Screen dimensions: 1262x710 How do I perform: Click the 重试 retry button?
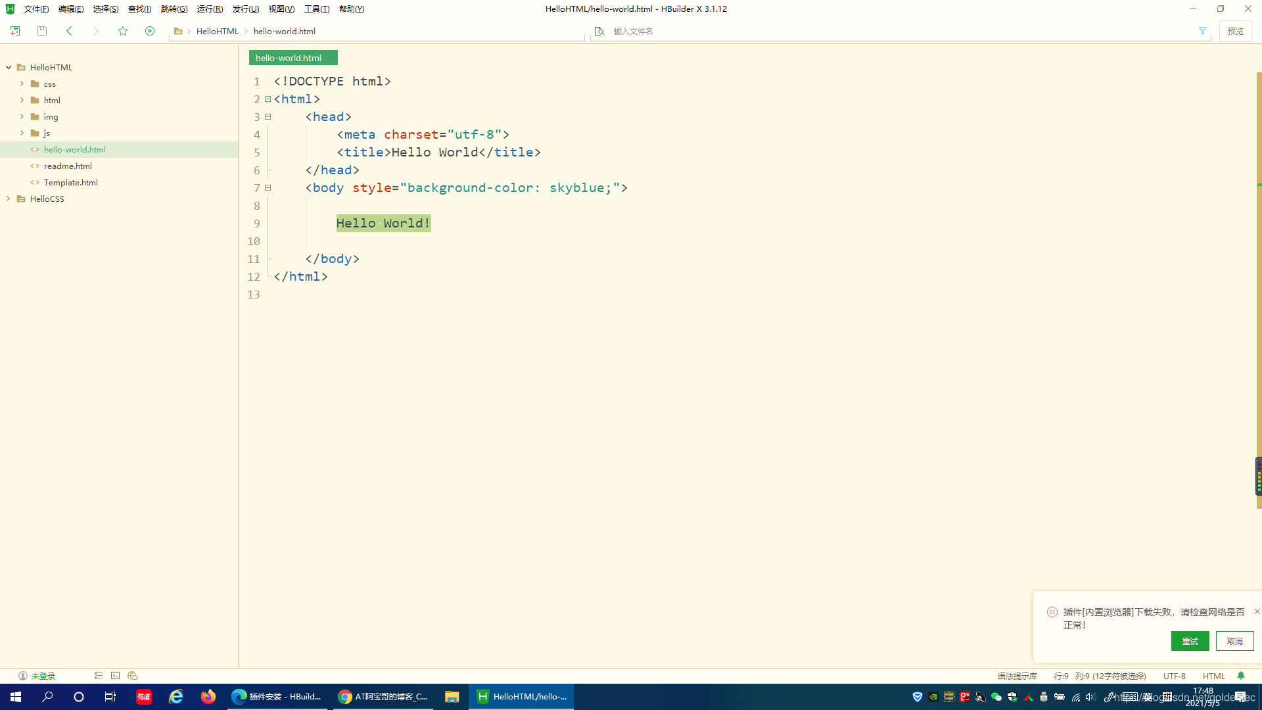1190,641
